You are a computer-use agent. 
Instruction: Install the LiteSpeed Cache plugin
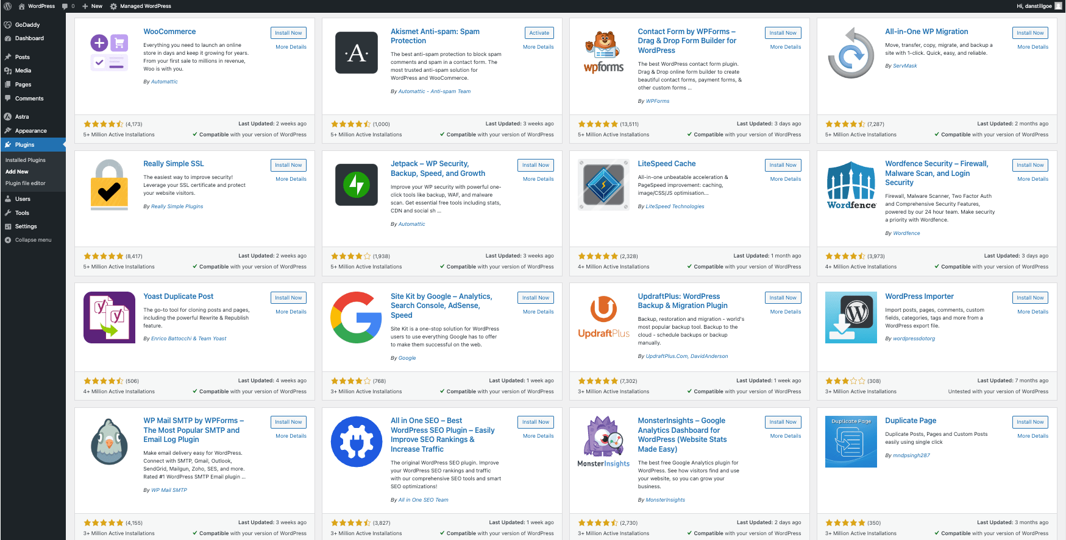coord(783,165)
